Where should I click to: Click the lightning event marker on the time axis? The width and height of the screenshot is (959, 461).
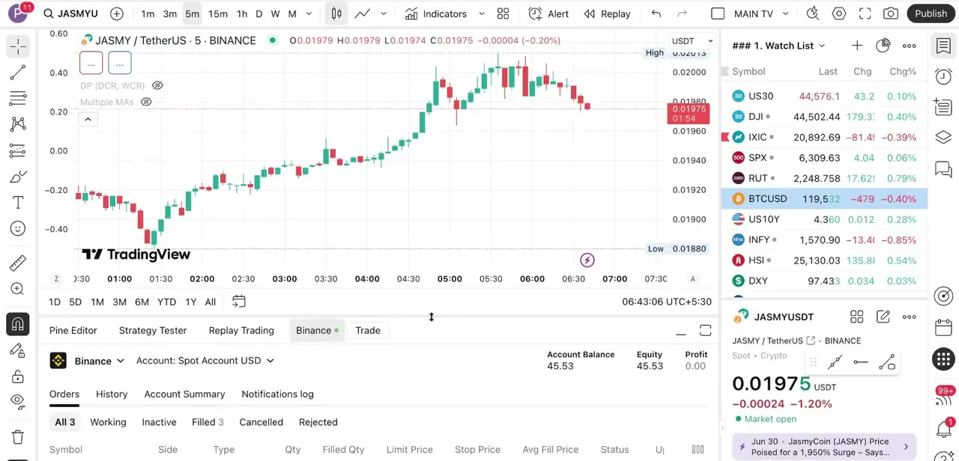pyautogui.click(x=587, y=260)
